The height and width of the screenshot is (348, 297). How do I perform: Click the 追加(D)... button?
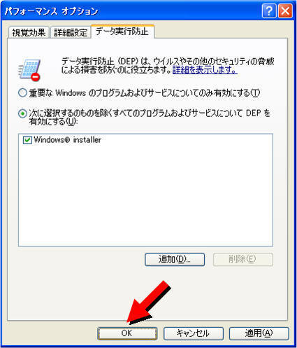click(175, 259)
